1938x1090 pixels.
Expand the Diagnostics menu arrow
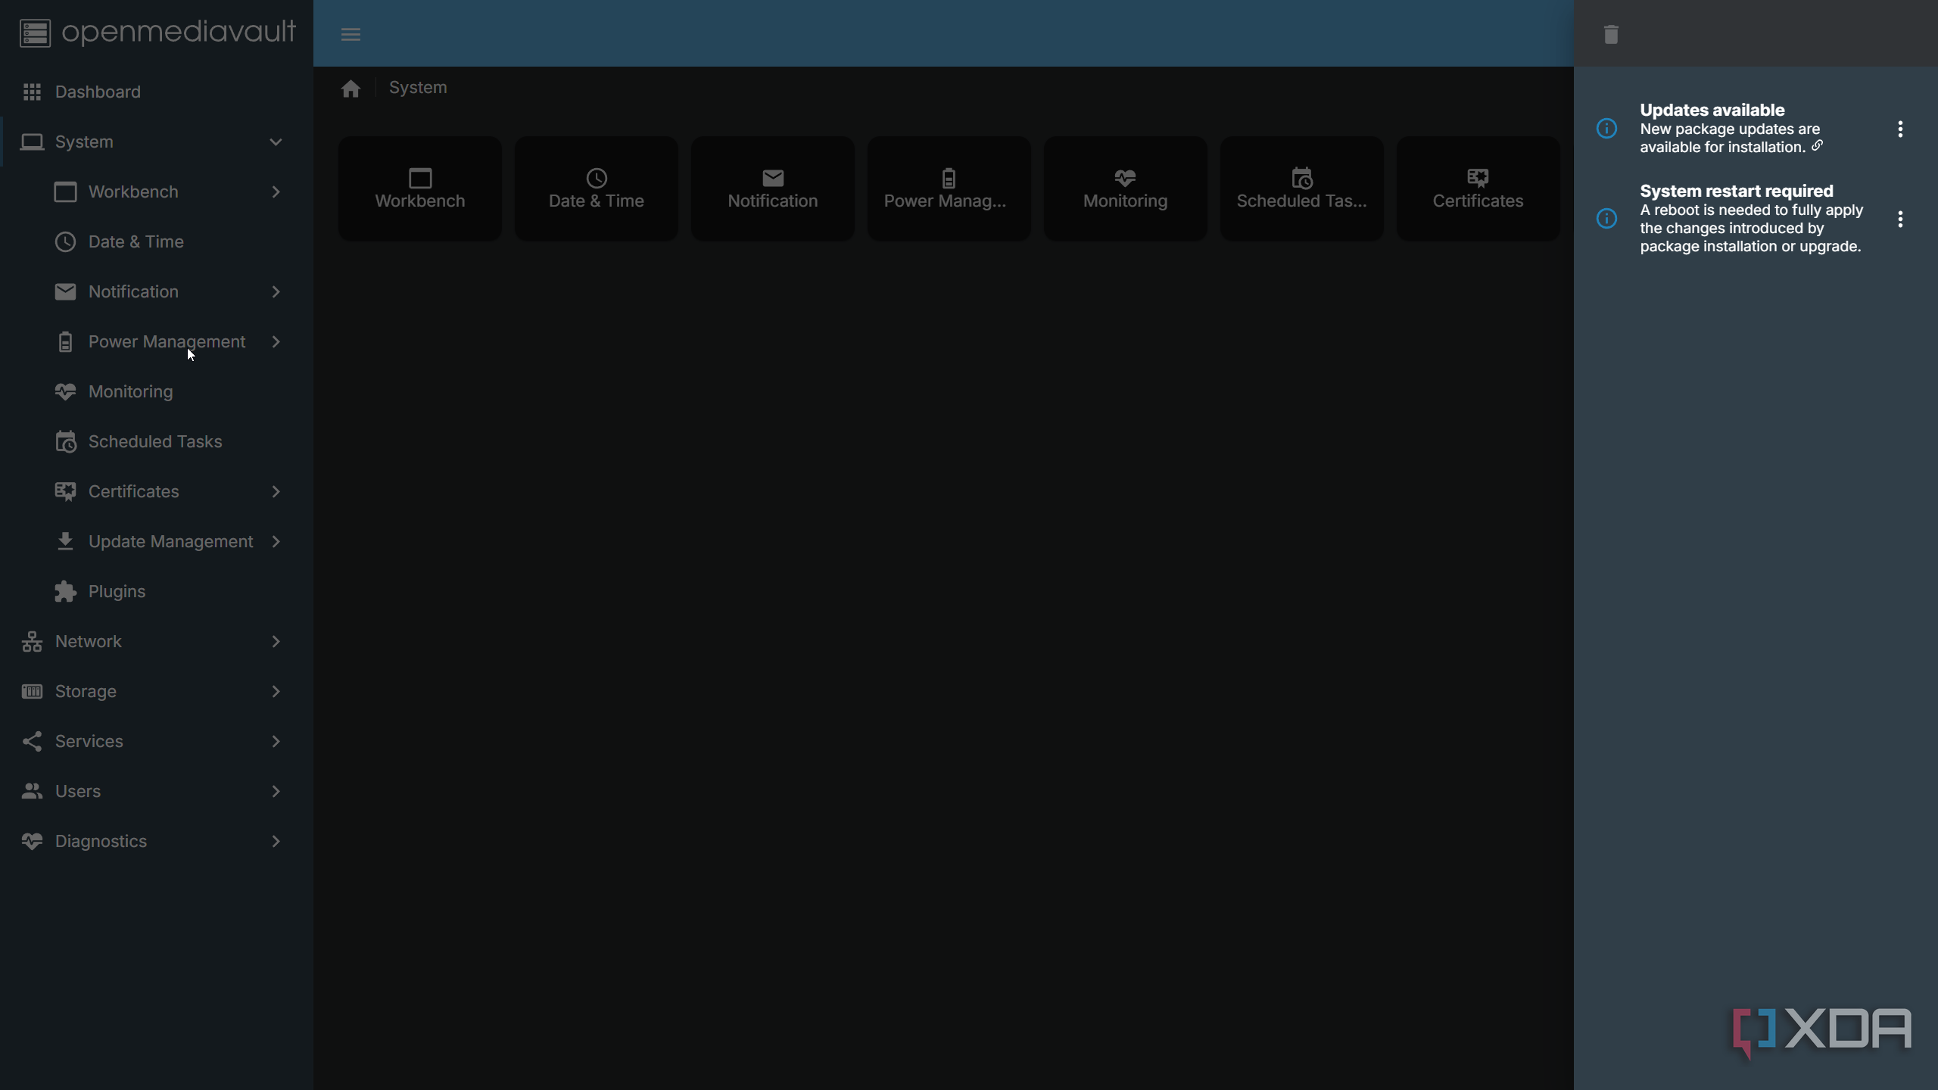pyautogui.click(x=276, y=841)
